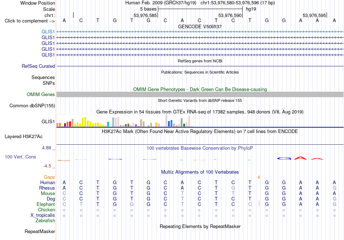Click the Sequences track label
The width and height of the screenshot is (344, 240).
(43, 77)
